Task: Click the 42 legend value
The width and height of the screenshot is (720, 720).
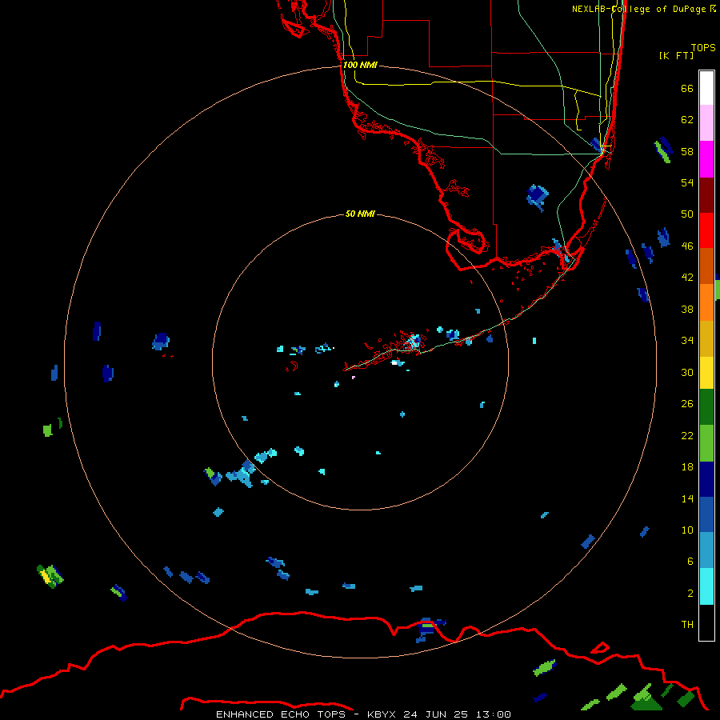Action: (x=687, y=278)
